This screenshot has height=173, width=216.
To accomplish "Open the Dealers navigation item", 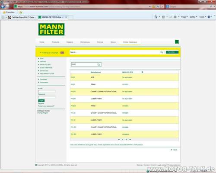I will (x=70, y=42).
